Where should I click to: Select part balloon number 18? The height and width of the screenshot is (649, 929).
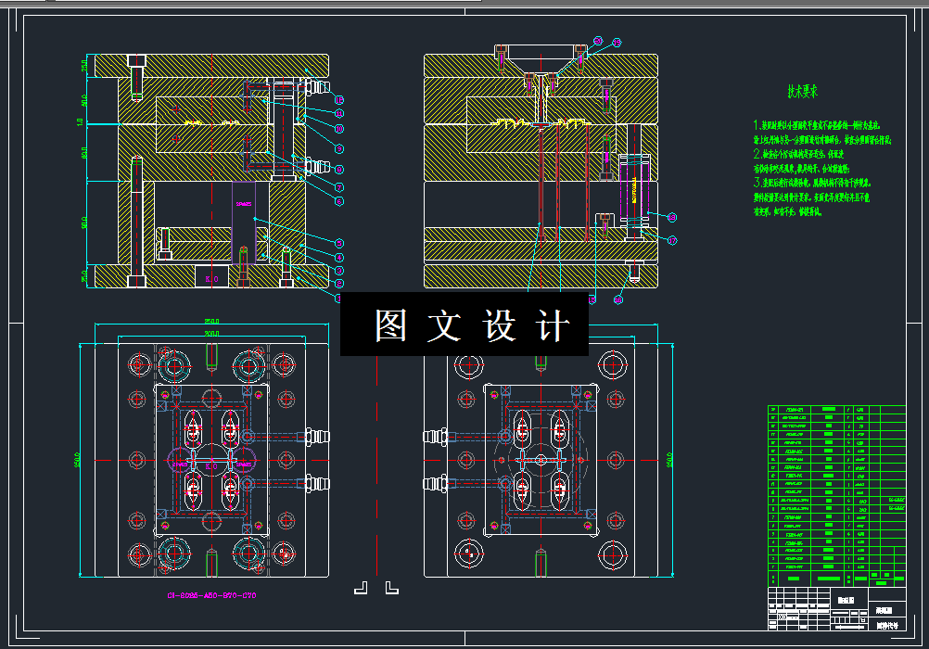coord(671,218)
